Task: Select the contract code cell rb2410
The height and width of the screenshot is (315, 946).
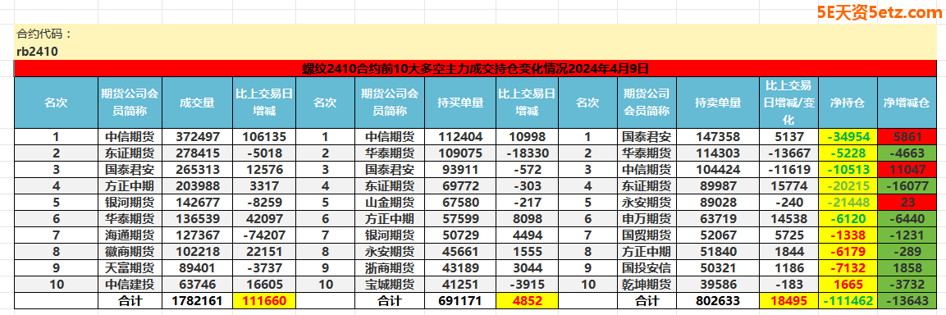Action: pyautogui.click(x=38, y=52)
